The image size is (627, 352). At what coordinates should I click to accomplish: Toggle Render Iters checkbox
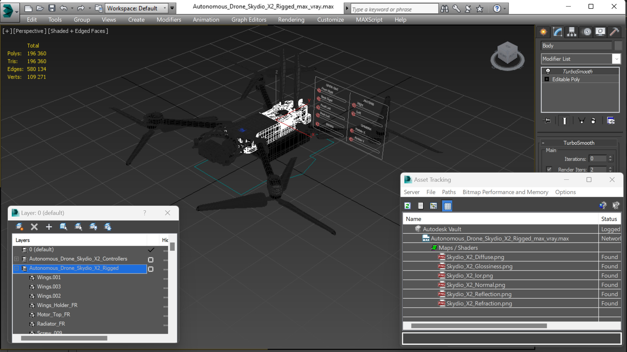(x=549, y=169)
